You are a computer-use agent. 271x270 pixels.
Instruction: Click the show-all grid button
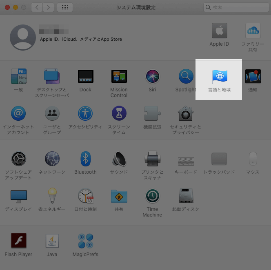65,7
